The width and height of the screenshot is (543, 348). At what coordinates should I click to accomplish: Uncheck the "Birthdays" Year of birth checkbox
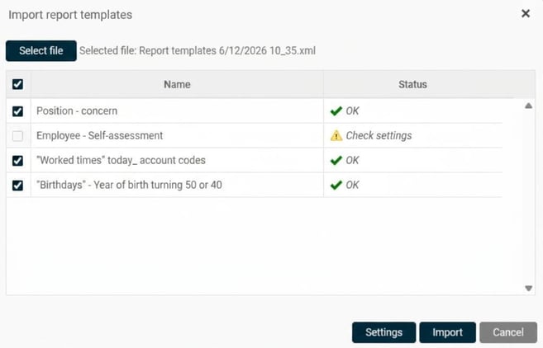(17, 186)
